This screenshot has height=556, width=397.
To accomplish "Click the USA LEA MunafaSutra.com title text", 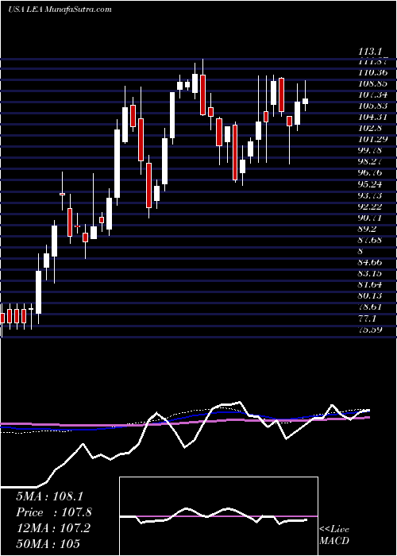I will [60, 10].
